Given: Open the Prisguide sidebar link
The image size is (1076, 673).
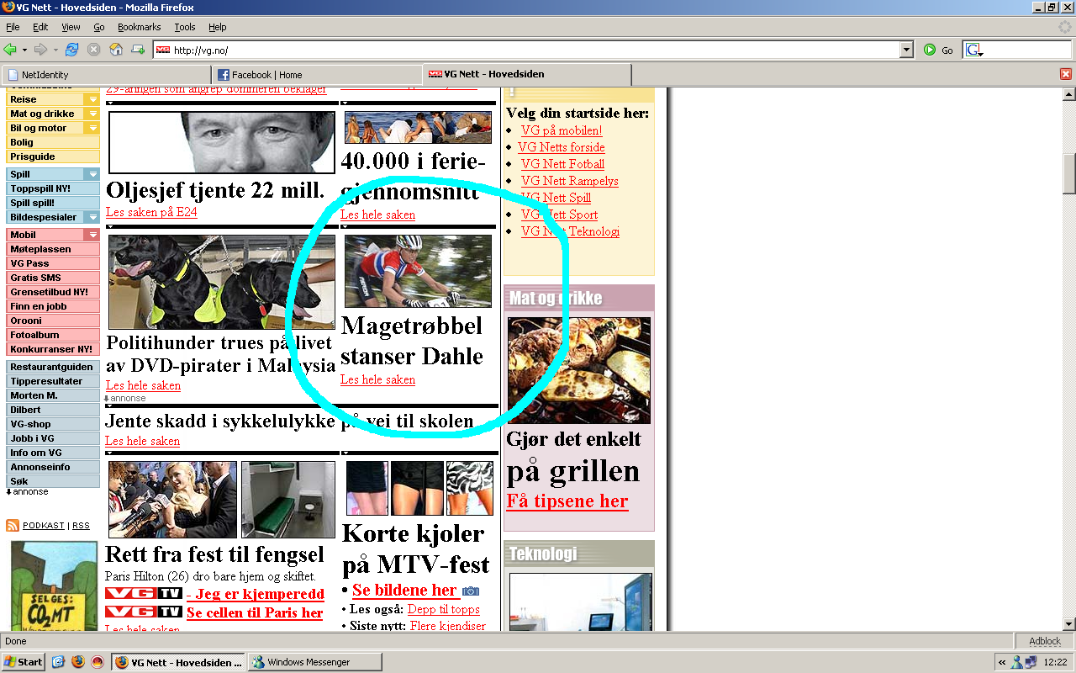Looking at the screenshot, I should pos(53,156).
